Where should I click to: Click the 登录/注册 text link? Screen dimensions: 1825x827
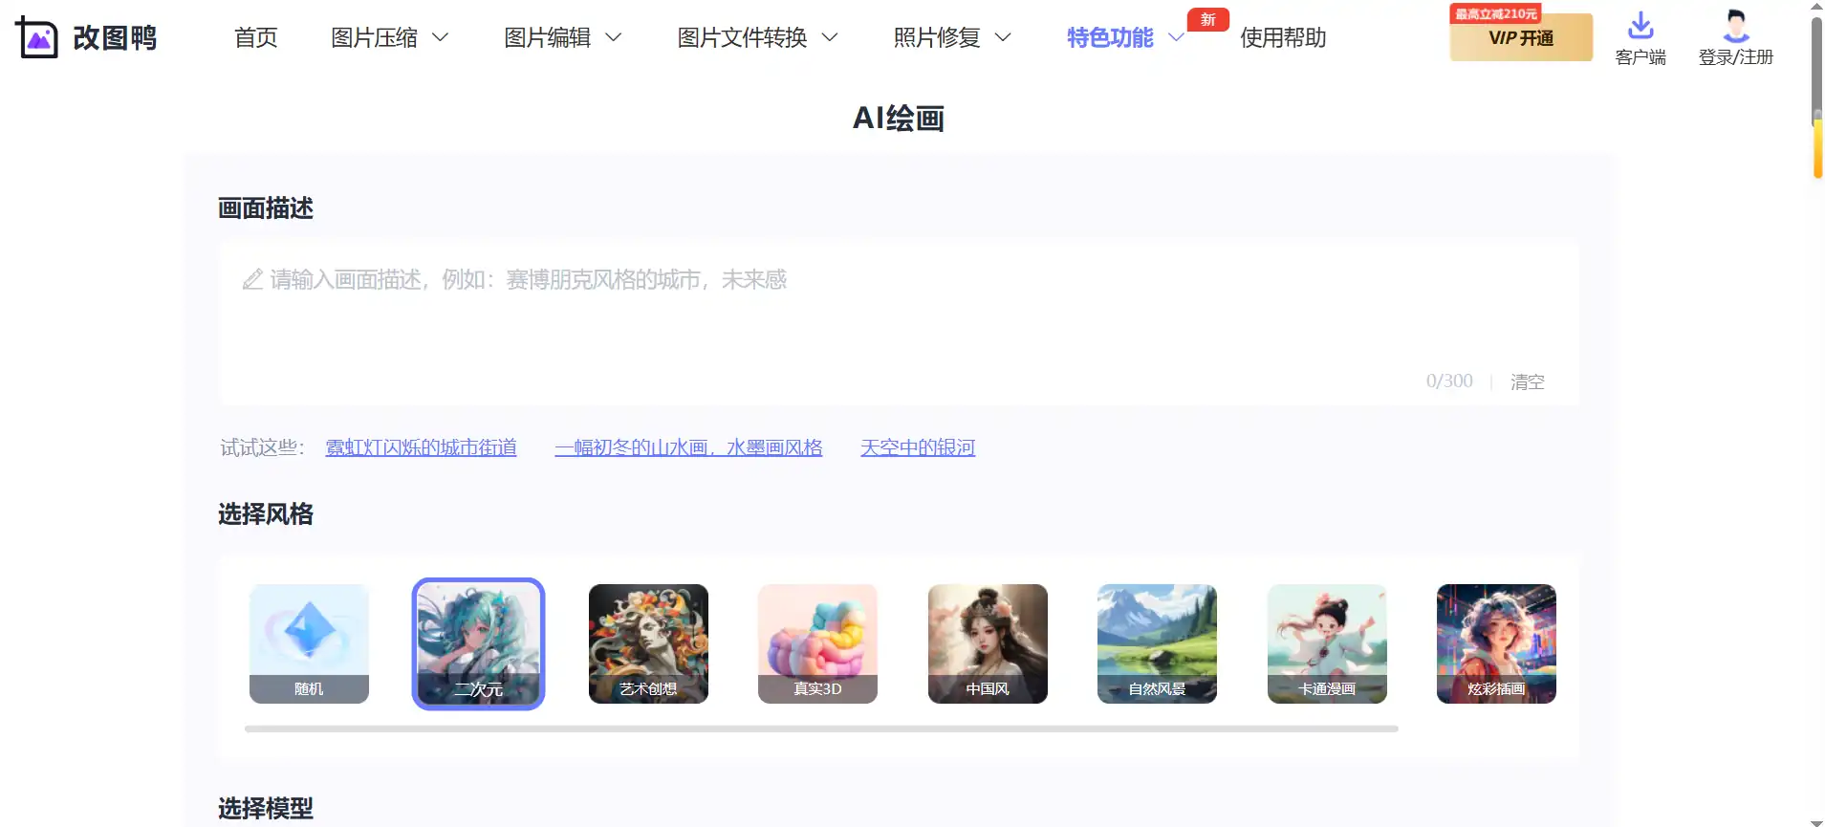(1736, 57)
